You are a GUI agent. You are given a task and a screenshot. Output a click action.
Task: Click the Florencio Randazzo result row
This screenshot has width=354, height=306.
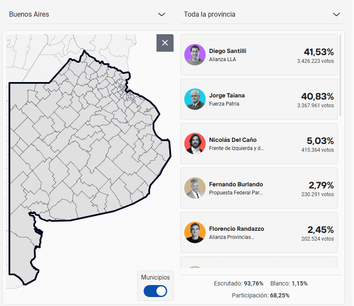click(259, 232)
